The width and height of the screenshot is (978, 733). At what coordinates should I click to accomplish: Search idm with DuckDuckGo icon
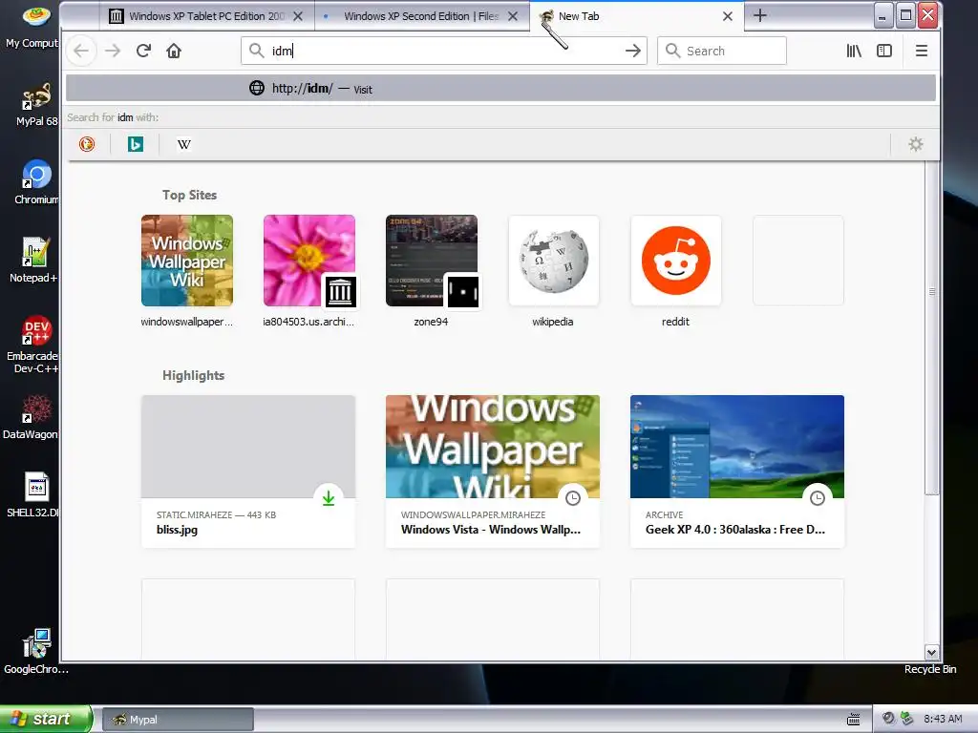pos(87,145)
